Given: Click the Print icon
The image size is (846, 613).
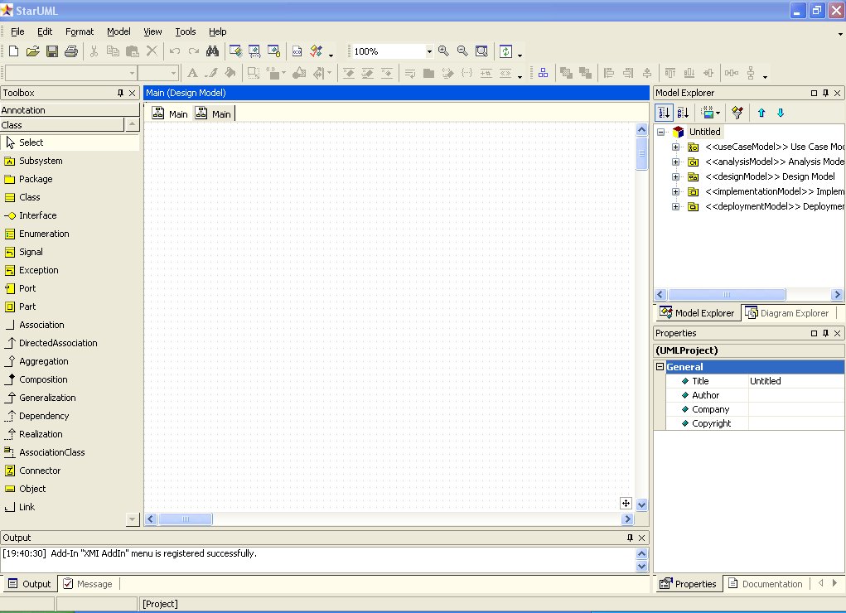Looking at the screenshot, I should 71,51.
